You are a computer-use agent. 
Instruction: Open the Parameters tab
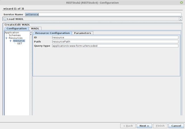pyautogui.click(x=82, y=33)
